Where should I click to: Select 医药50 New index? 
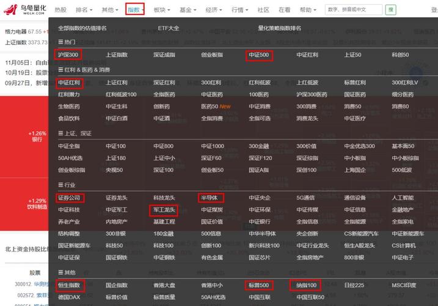coord(216,106)
